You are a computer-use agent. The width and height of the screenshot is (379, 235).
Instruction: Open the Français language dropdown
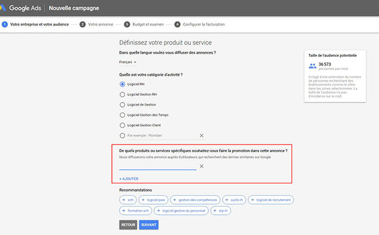click(x=128, y=62)
